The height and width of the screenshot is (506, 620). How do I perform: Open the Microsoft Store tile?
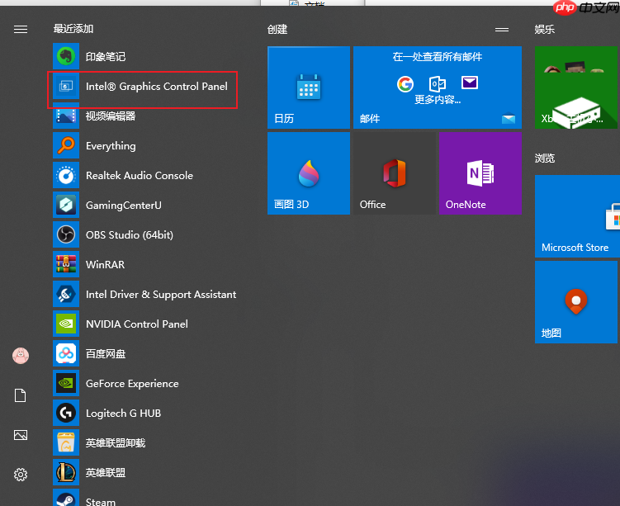577,216
